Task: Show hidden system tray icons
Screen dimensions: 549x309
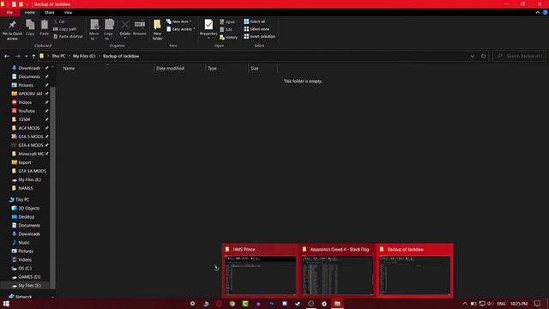Action: click(465, 303)
